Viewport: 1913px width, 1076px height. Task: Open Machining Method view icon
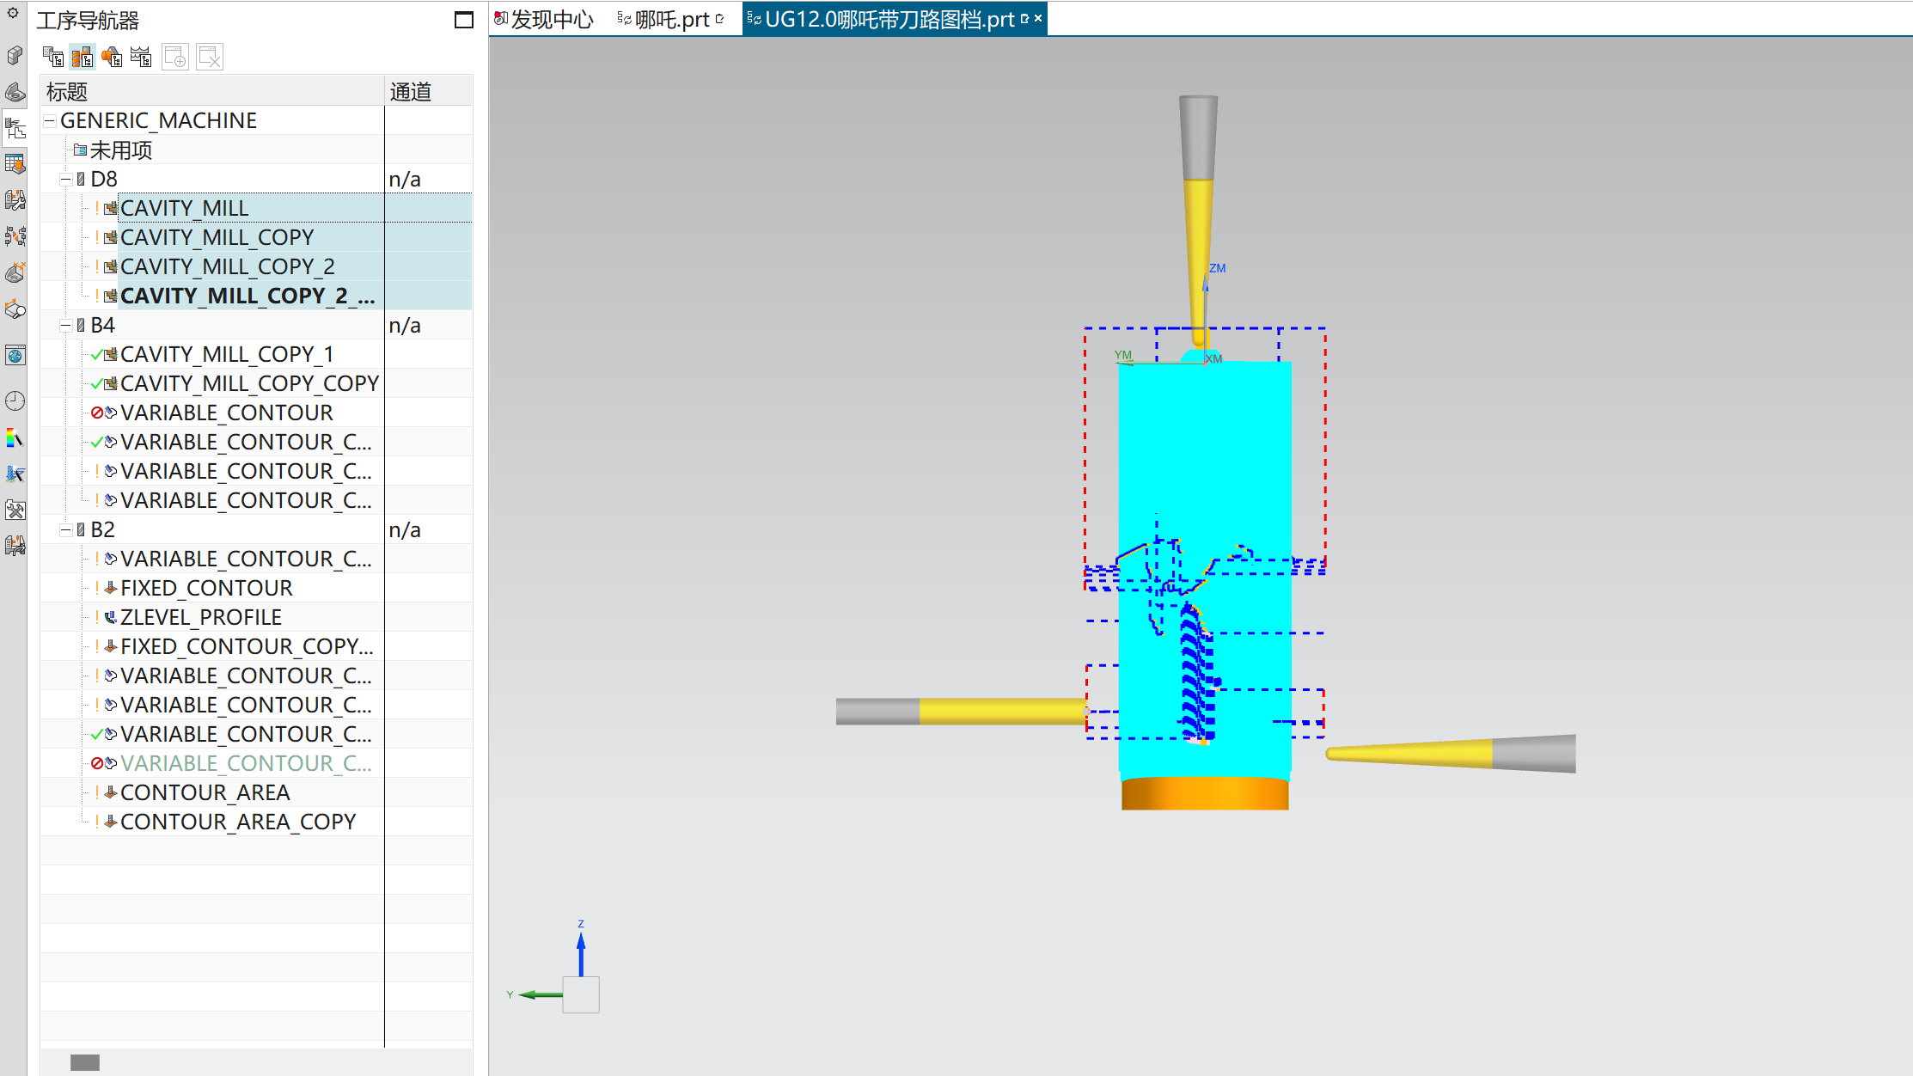pyautogui.click(x=141, y=58)
